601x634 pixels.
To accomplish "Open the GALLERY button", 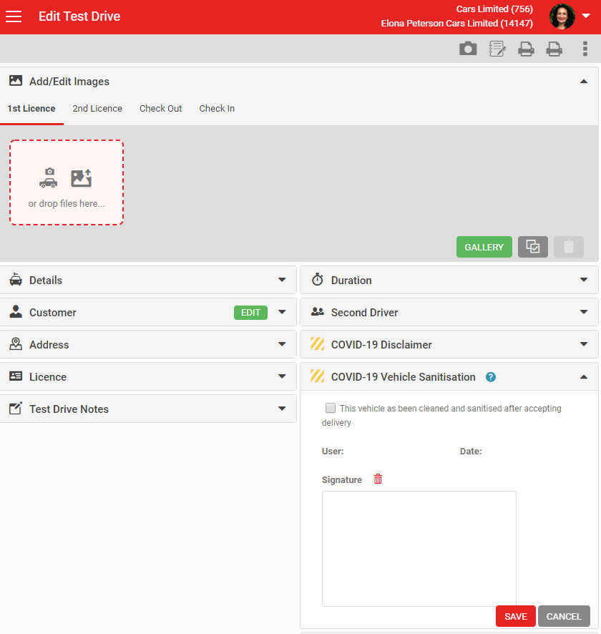I will (484, 247).
